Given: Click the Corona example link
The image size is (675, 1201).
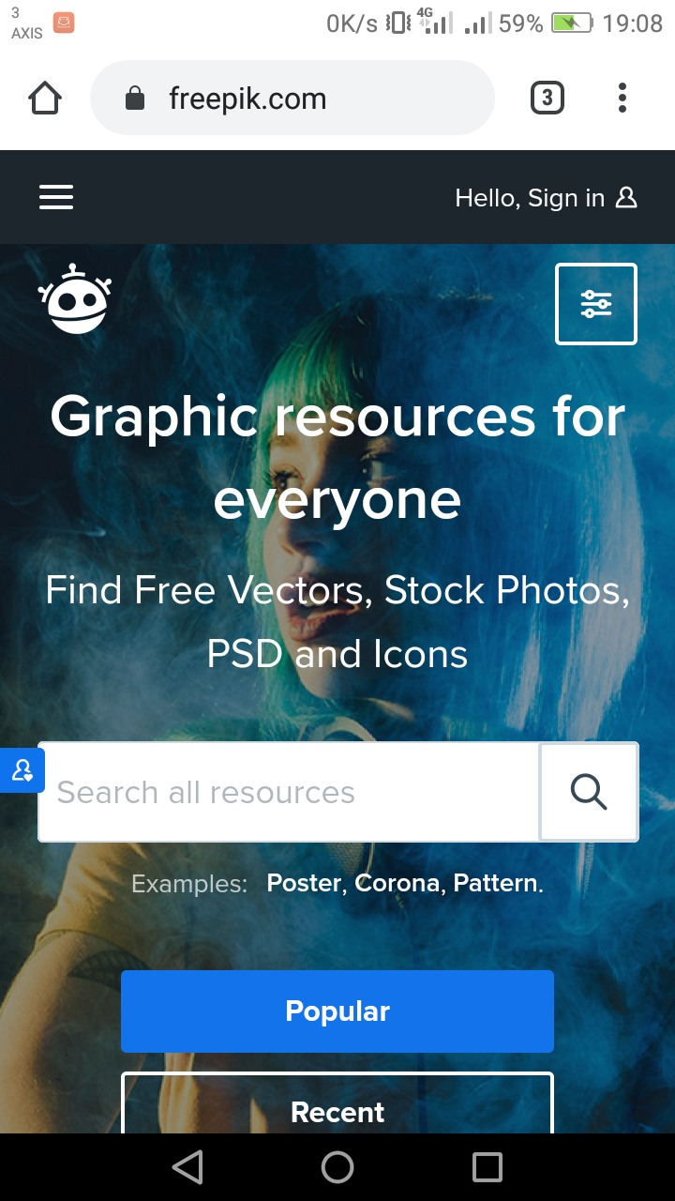Looking at the screenshot, I should click(399, 883).
